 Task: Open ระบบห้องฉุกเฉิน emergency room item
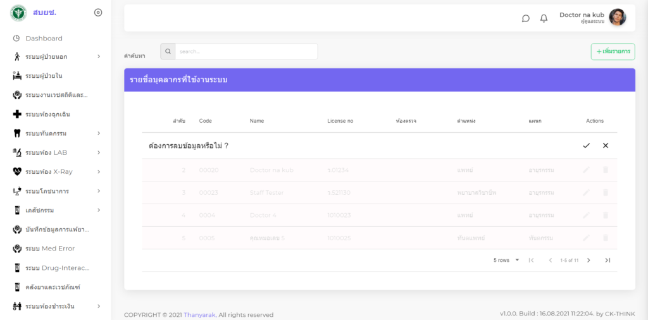[x=51, y=114]
